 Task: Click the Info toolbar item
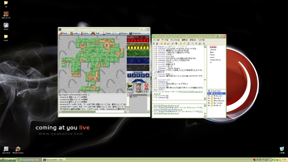(x=115, y=33)
